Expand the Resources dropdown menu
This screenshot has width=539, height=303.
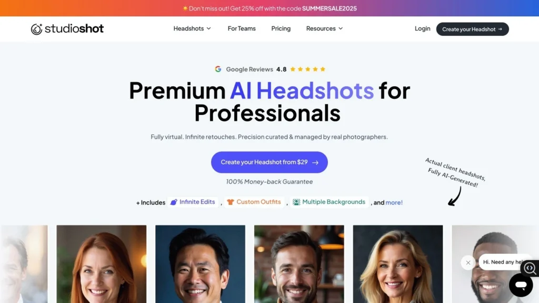coord(324,28)
